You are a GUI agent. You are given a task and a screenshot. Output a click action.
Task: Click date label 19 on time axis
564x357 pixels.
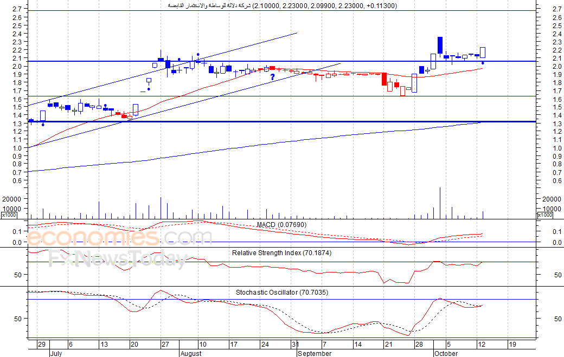[x=512, y=345]
